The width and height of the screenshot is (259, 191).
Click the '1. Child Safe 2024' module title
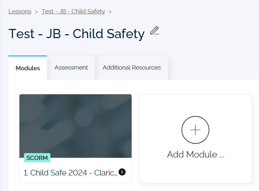tap(71, 173)
